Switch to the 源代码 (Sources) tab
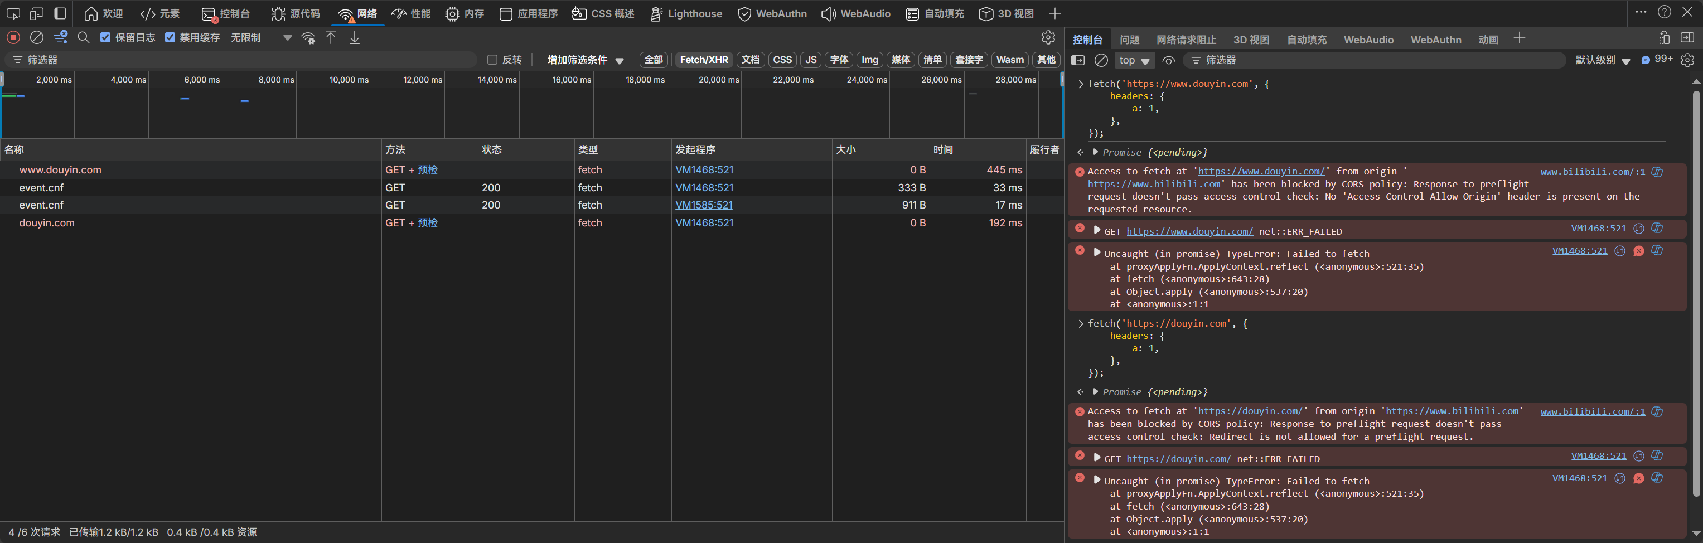The height and width of the screenshot is (543, 1703). 296,14
